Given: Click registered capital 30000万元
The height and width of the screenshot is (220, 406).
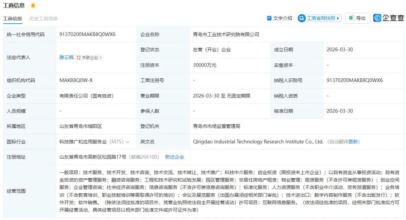Looking at the screenshot, I should point(204,65).
